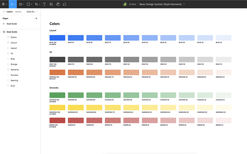This screenshot has height=154, width=247.
Task: Open the Resources components tool
Action: click(x=51, y=4)
